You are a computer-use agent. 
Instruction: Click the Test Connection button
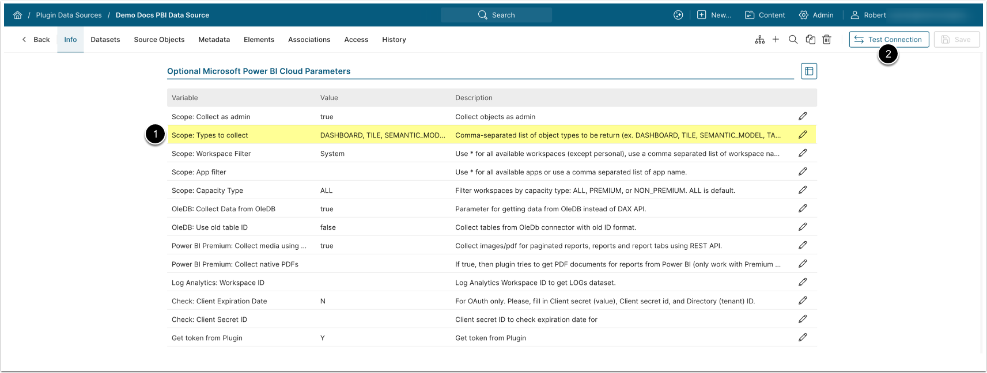coord(888,40)
